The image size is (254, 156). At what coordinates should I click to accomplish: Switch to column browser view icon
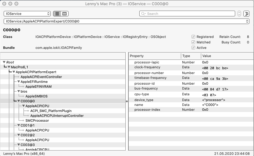point(64,14)
